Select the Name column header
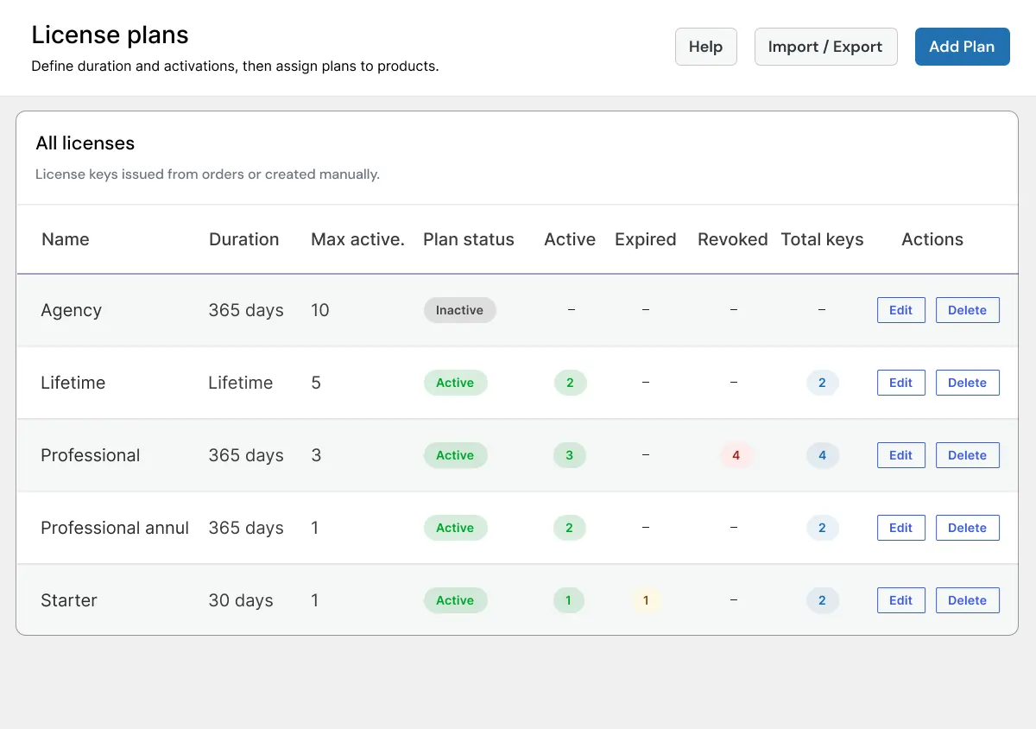Image resolution: width=1036 pixels, height=729 pixels. tap(66, 240)
